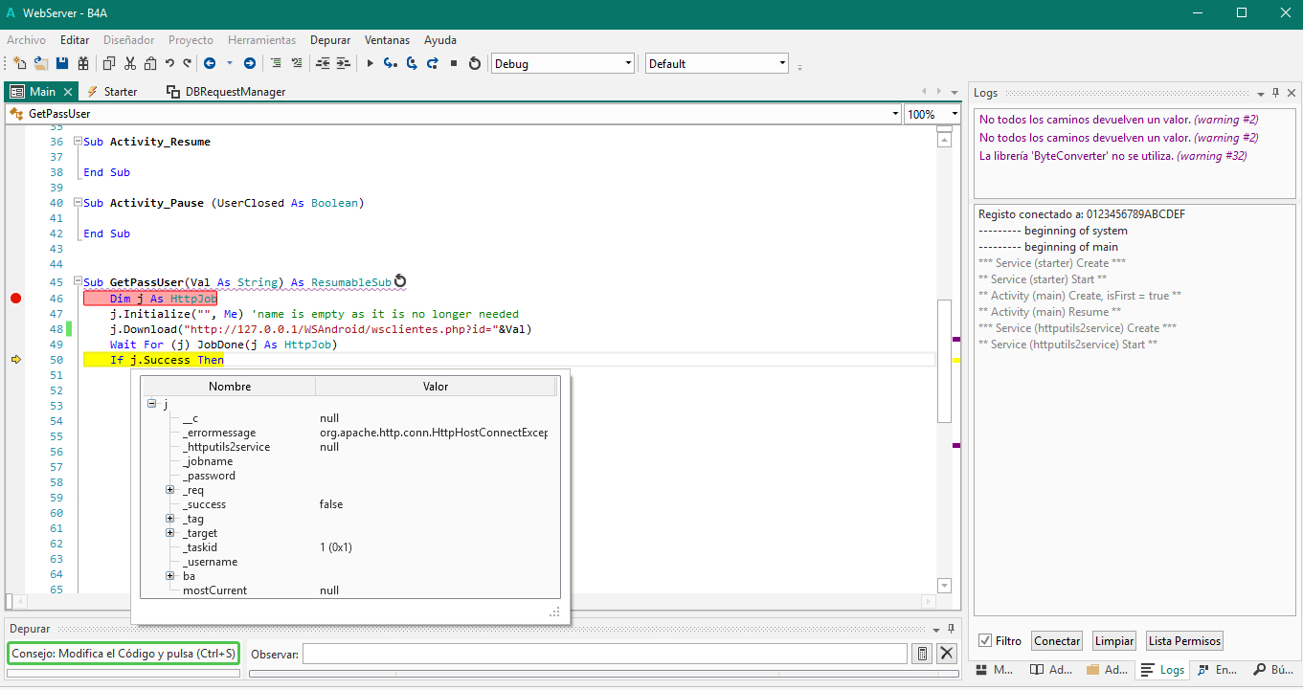Click the calculator icon next to Observar field

[922, 654]
